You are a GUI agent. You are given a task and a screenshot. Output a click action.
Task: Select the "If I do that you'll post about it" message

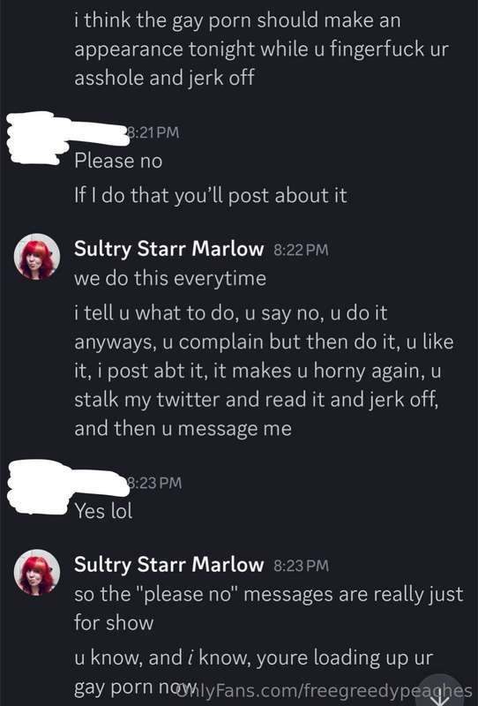(x=211, y=195)
